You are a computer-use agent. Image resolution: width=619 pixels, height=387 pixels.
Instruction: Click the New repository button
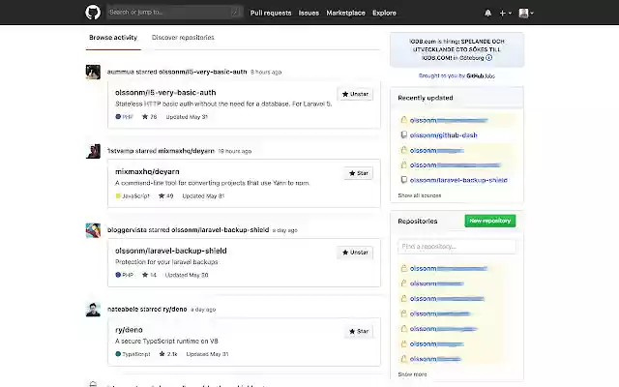pyautogui.click(x=489, y=222)
